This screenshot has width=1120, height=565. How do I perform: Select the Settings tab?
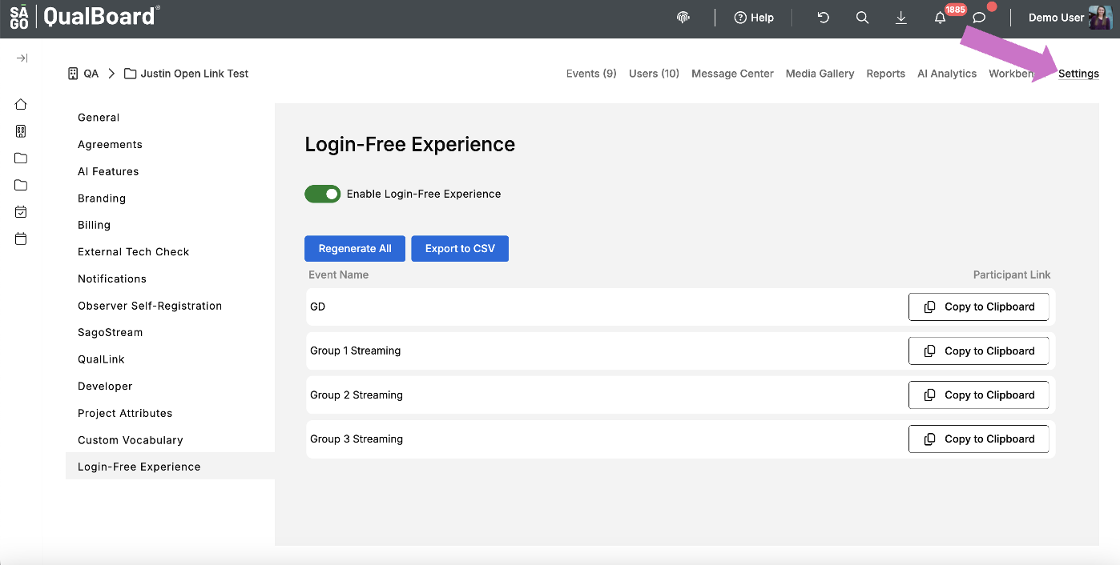(x=1078, y=74)
